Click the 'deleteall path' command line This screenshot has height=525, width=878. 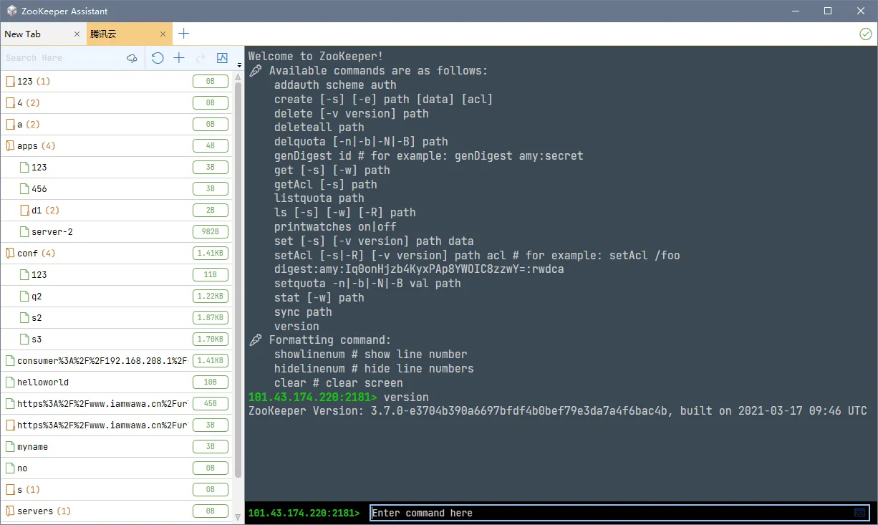click(319, 127)
